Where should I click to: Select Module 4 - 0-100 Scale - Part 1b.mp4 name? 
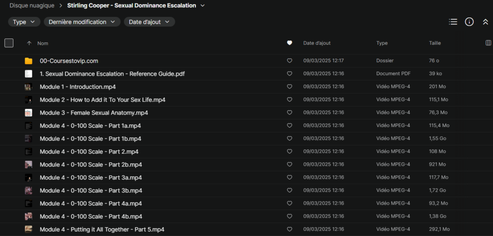pos(91,138)
